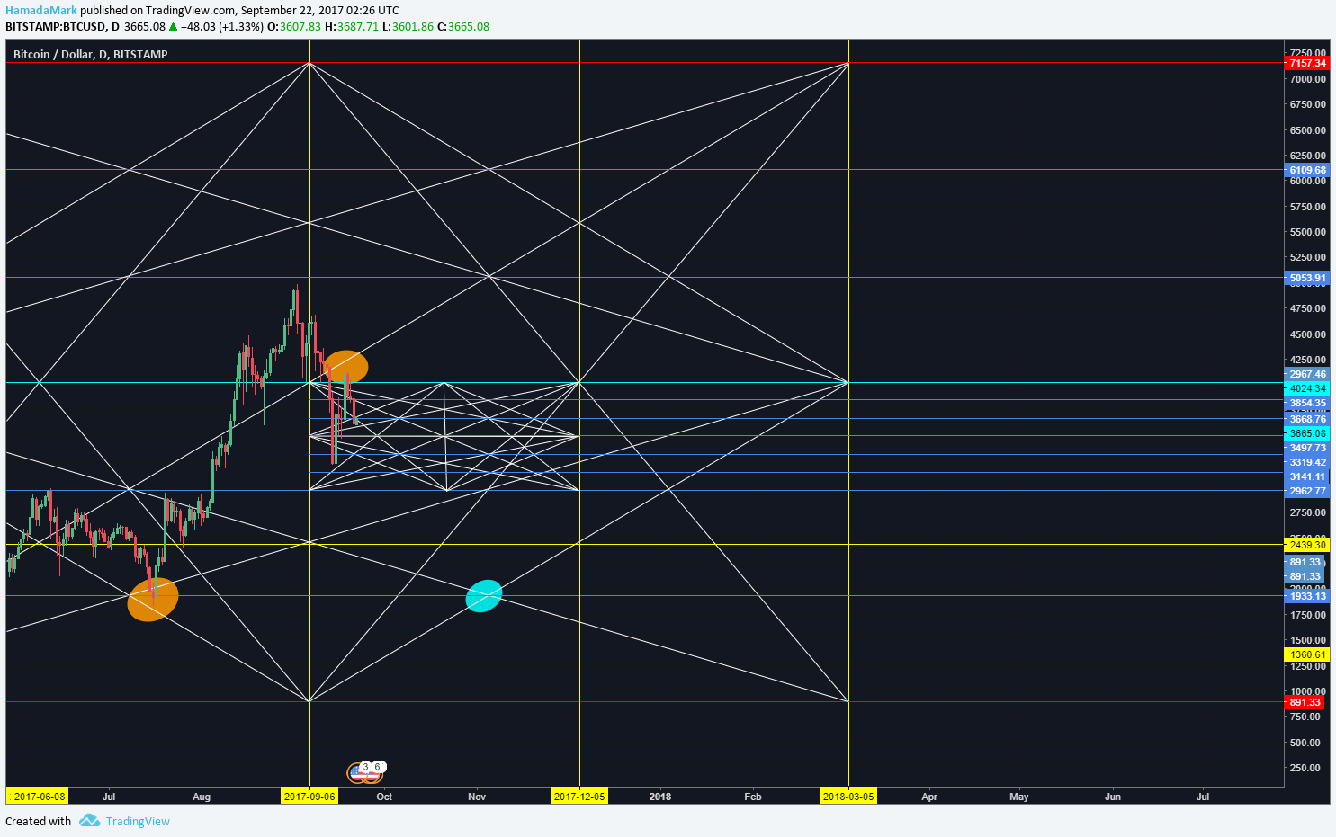This screenshot has height=837, width=1336.
Task: Click the 1500.00 tick on the price axis
Action: pos(1307,640)
